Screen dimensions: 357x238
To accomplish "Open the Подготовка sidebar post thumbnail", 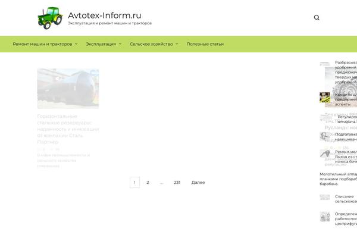I will (325, 136).
